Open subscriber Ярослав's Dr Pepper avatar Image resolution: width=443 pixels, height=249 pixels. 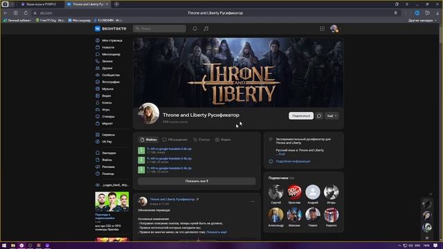point(294,192)
